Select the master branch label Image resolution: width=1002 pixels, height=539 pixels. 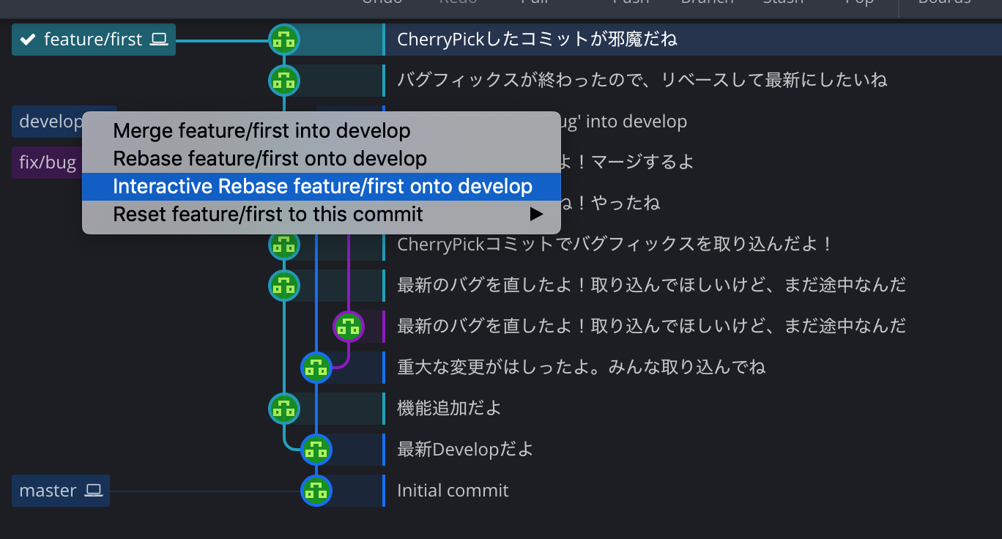click(x=61, y=491)
